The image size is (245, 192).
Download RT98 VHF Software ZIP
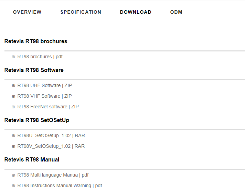tap(44, 96)
